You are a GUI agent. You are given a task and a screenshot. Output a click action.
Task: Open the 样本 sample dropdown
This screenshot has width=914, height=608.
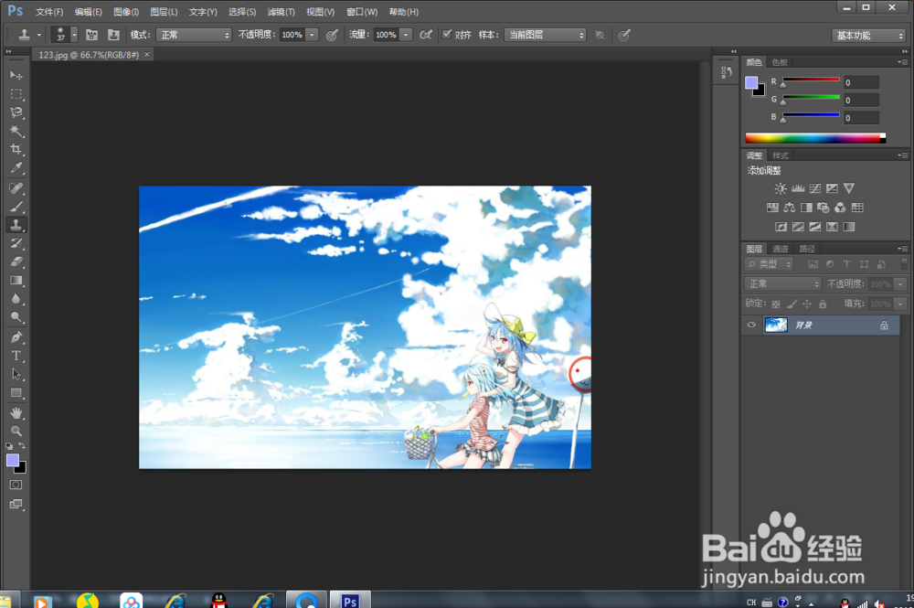(x=545, y=35)
